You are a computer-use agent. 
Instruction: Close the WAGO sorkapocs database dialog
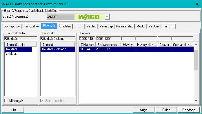tap(197, 4)
